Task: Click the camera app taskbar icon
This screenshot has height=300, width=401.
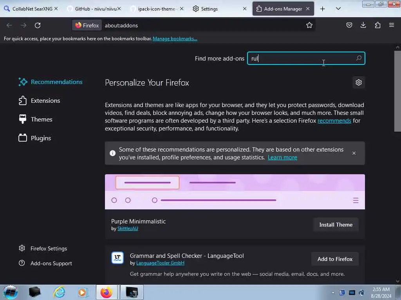Action: click(x=132, y=292)
